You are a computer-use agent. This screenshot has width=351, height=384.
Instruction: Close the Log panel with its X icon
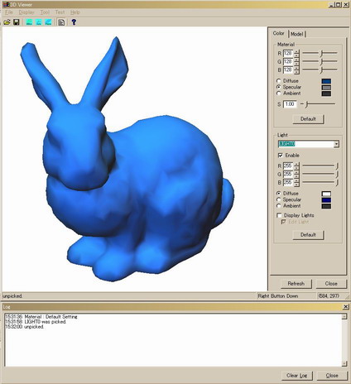point(346,306)
